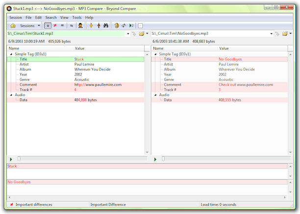Viewport: 300px width, 214px height.
Task: Go to previous difference red up arrow
Action: click(99, 25)
